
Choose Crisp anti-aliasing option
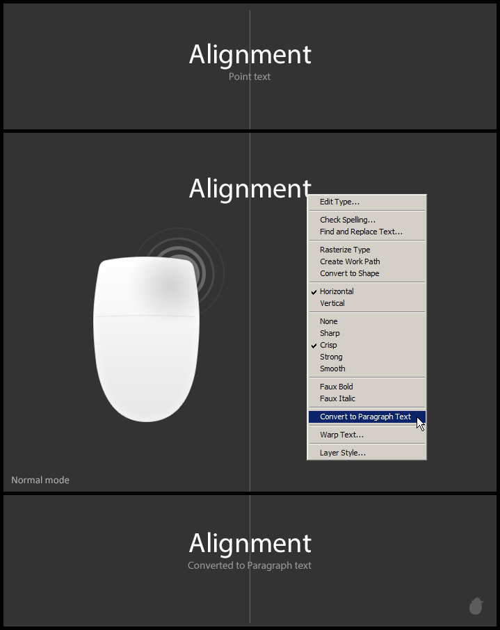(x=328, y=345)
